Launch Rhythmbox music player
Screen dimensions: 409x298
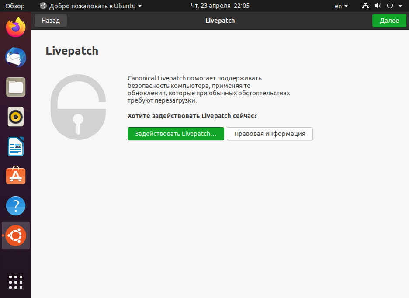pos(16,117)
